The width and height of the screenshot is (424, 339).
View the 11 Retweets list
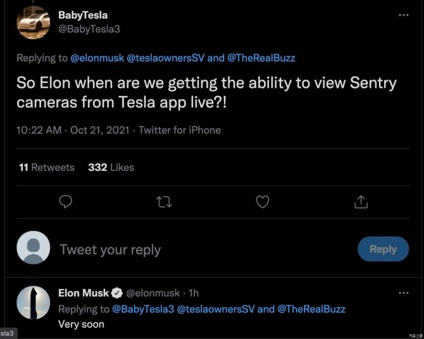[x=47, y=168]
